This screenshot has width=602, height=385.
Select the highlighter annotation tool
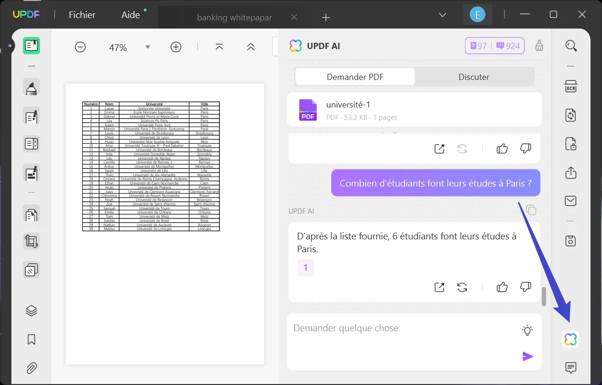[x=31, y=87]
